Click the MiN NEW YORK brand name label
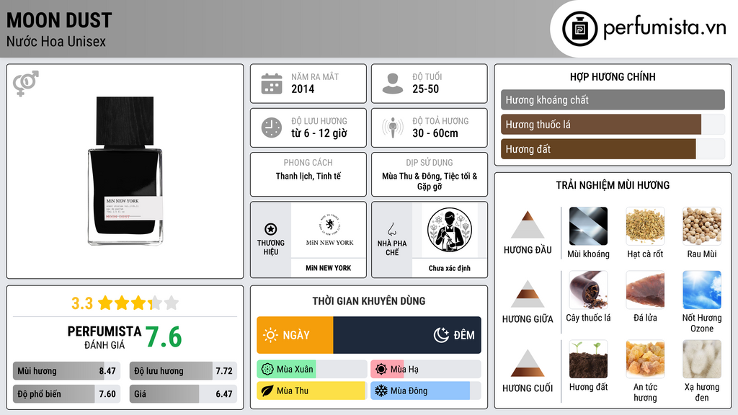This screenshot has width=738, height=415. coord(329,268)
